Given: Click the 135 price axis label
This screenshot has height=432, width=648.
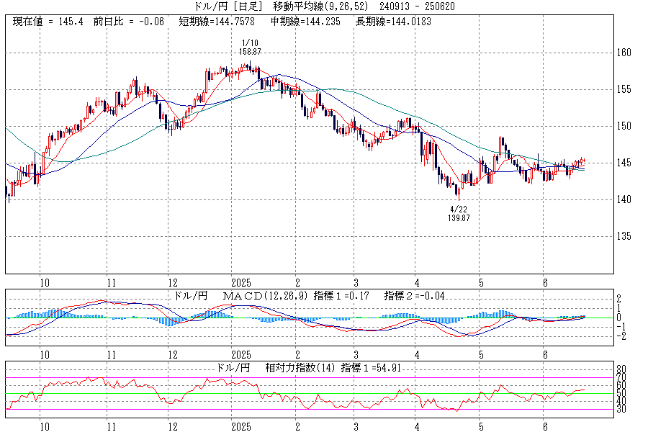Looking at the screenshot, I should coord(624,236).
